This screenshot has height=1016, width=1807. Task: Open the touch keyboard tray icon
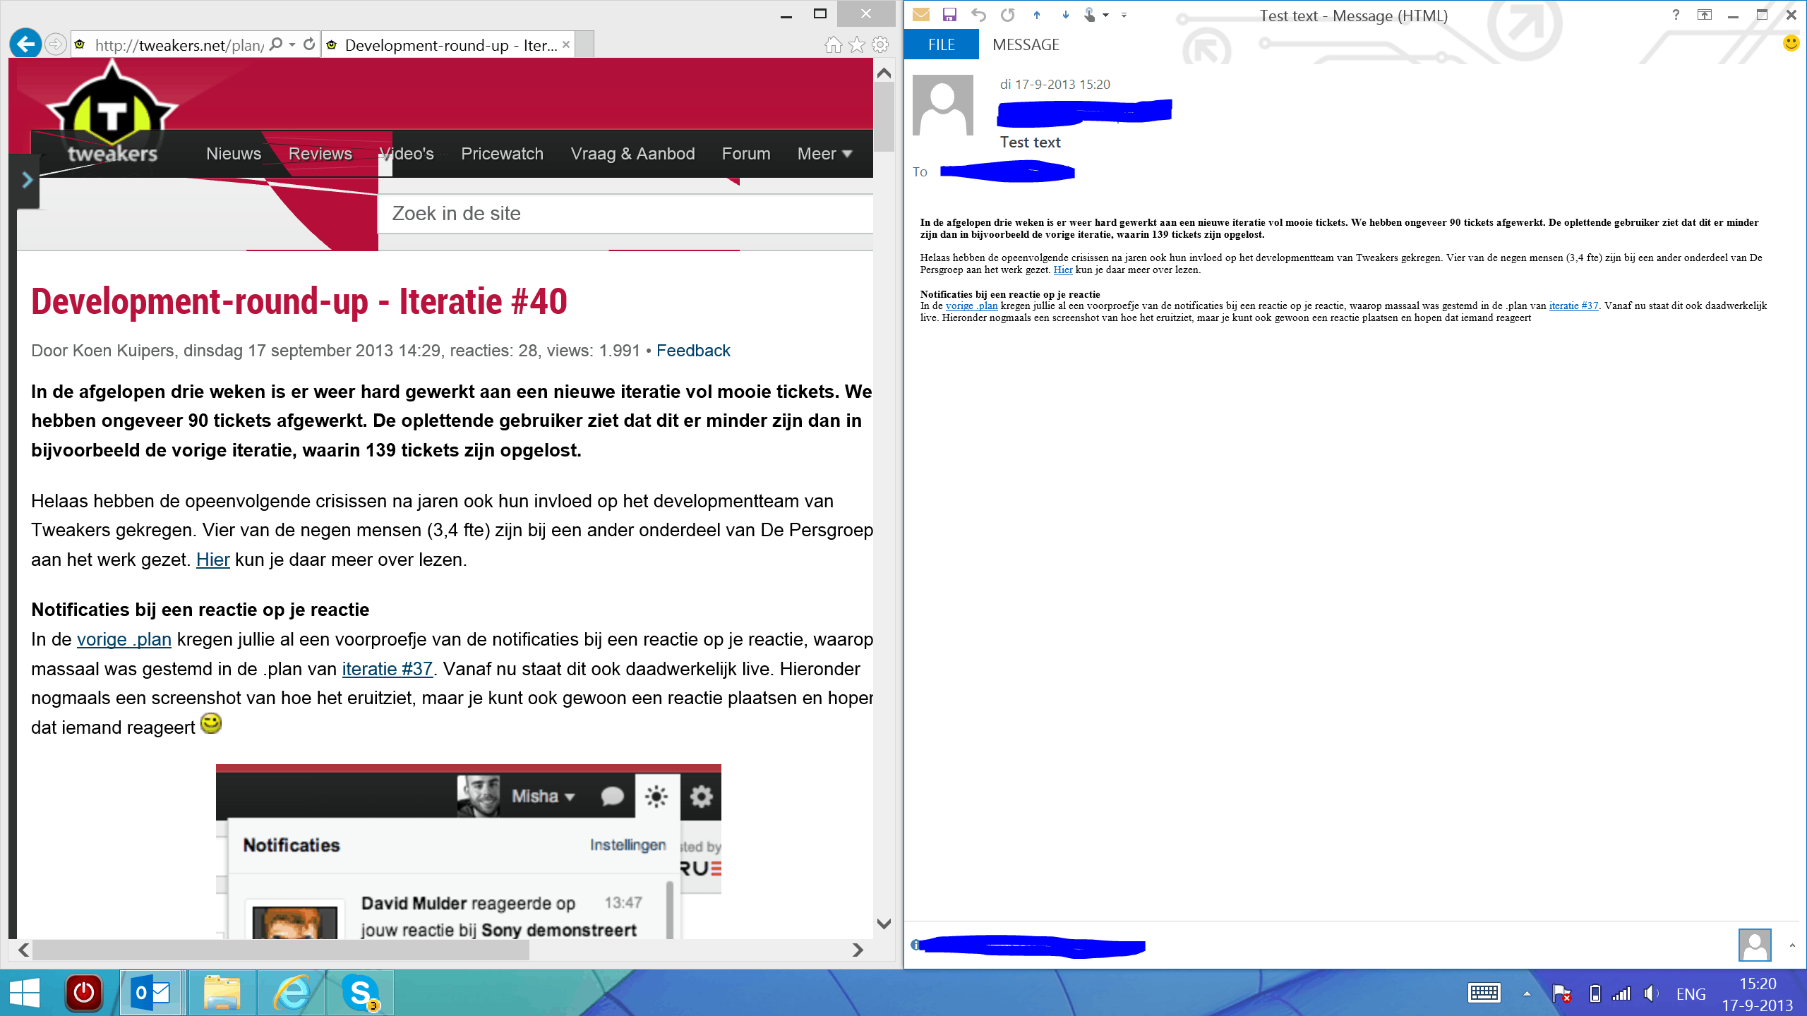(1484, 993)
